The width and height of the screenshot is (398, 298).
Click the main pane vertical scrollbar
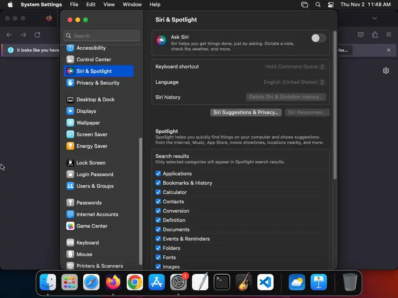point(335,105)
